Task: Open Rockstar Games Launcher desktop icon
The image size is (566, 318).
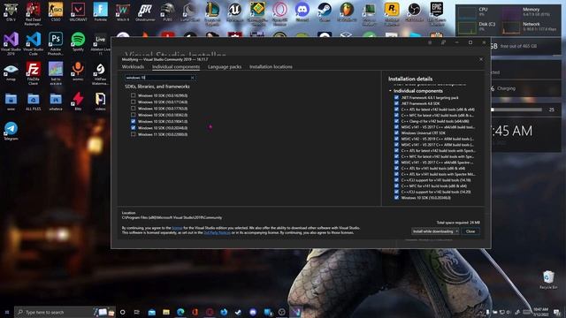Action: click(392, 14)
